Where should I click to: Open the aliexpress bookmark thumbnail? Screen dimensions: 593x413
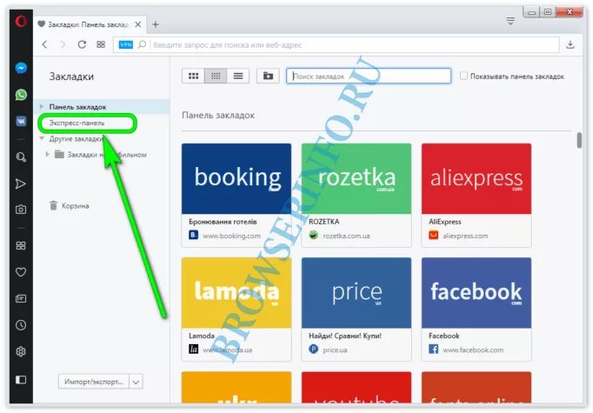(x=476, y=178)
